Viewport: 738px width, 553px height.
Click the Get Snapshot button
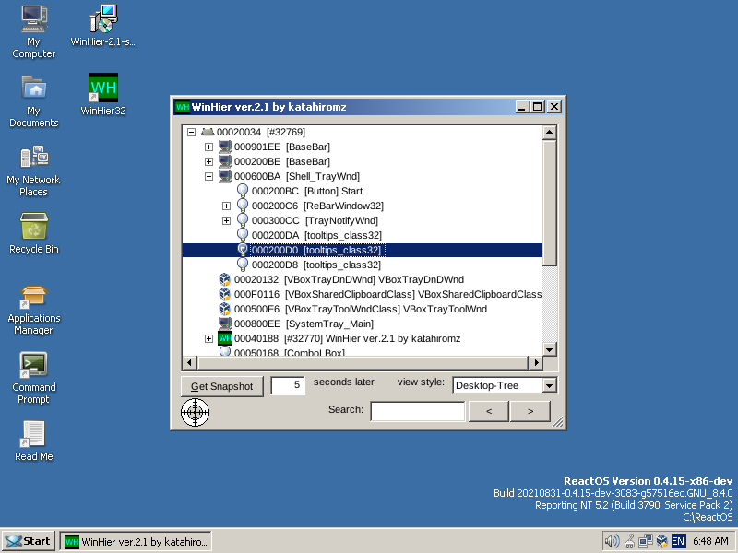click(222, 386)
